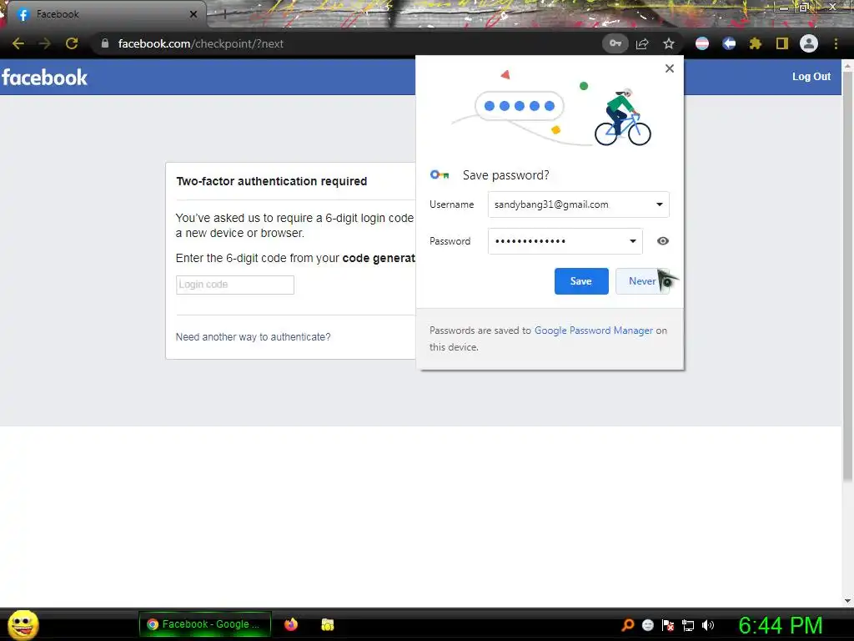Close the Save password popup
854x641 pixels.
[670, 68]
